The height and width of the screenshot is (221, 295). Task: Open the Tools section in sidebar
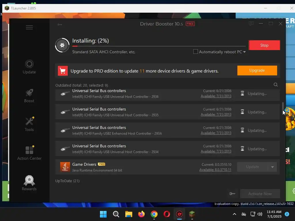(x=29, y=124)
